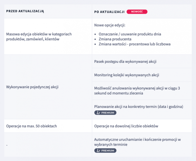
Task: Click Operacje na dowolnej liczbie obiektów
Action: click(126, 126)
